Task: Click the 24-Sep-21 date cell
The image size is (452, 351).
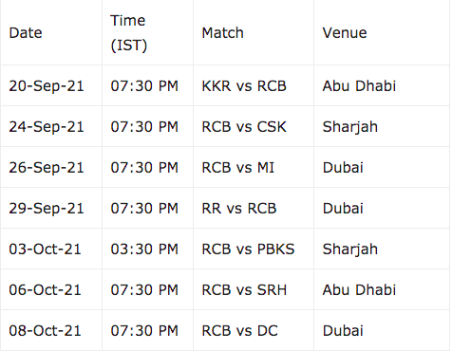Action: tap(51, 126)
